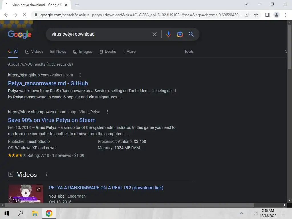This screenshot has width=292, height=219.
Task: Click the gist.github.com URL breadcrumb
Action: (40, 75)
